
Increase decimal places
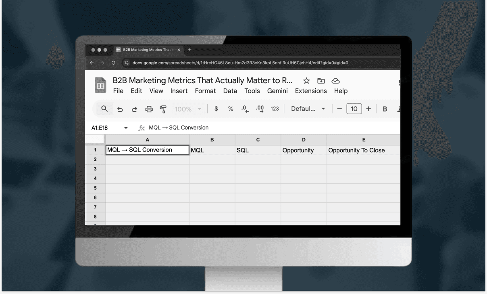click(259, 109)
